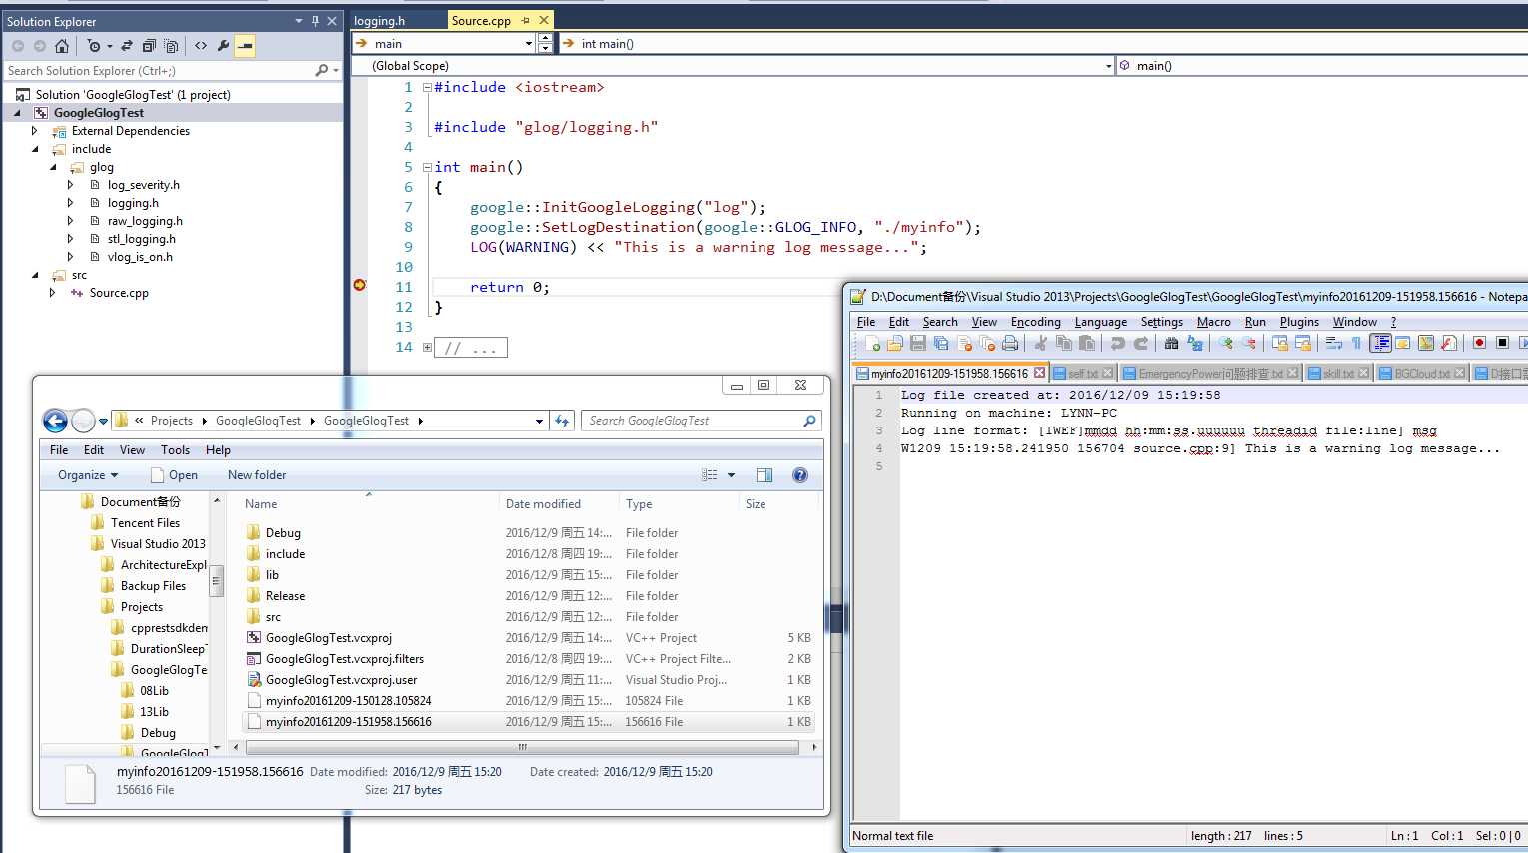Pin the Solution Explorer panel
The image size is (1528, 853).
point(315,21)
